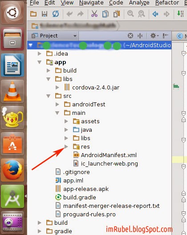Expand the gradle folder
The image size is (187, 235).
click(x=40, y=231)
